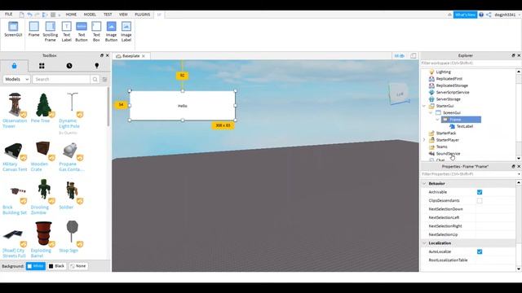Click the undo arrow in quick toolbar
Image resolution: width=522 pixels, height=293 pixels.
[x=29, y=15]
